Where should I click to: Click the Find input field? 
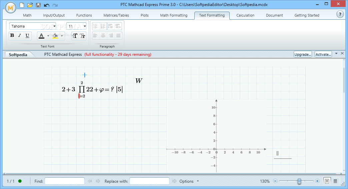coord(65,181)
